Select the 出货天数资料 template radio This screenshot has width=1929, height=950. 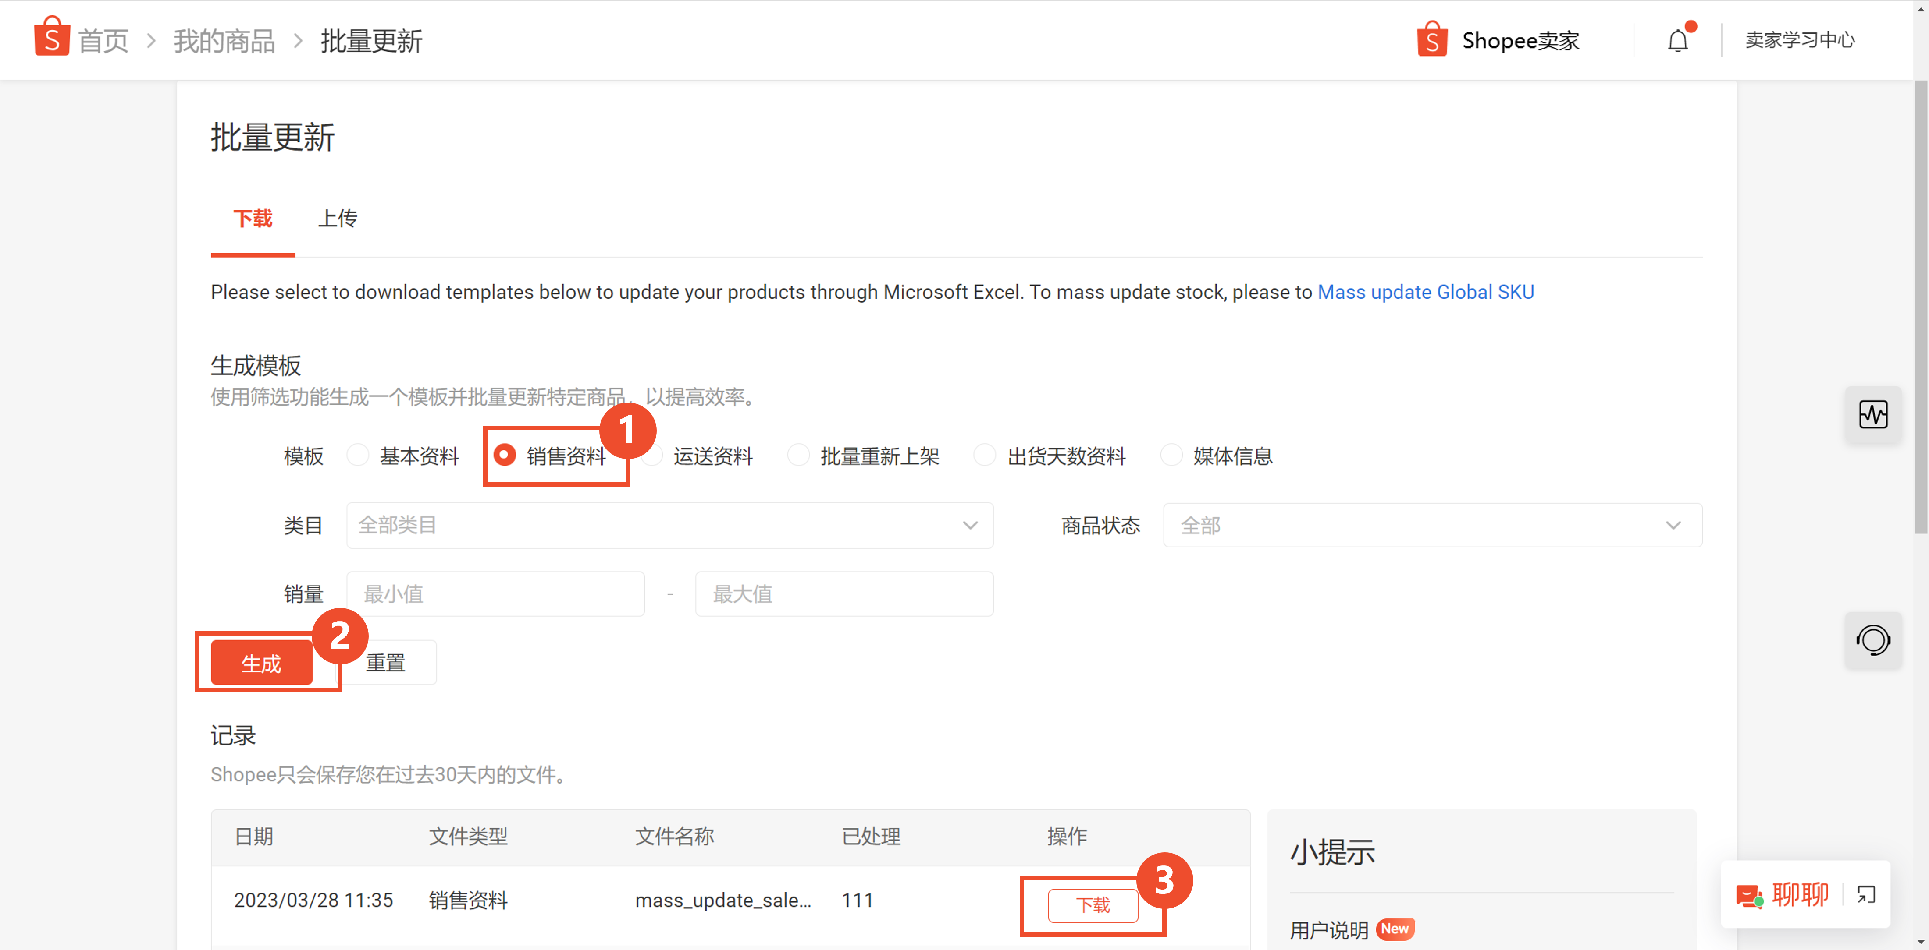pos(985,455)
